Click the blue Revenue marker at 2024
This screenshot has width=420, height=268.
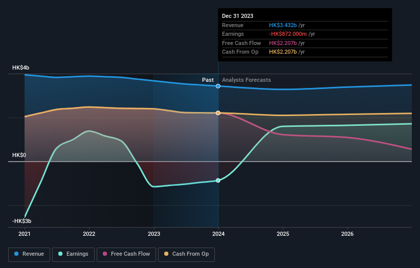[x=218, y=86]
